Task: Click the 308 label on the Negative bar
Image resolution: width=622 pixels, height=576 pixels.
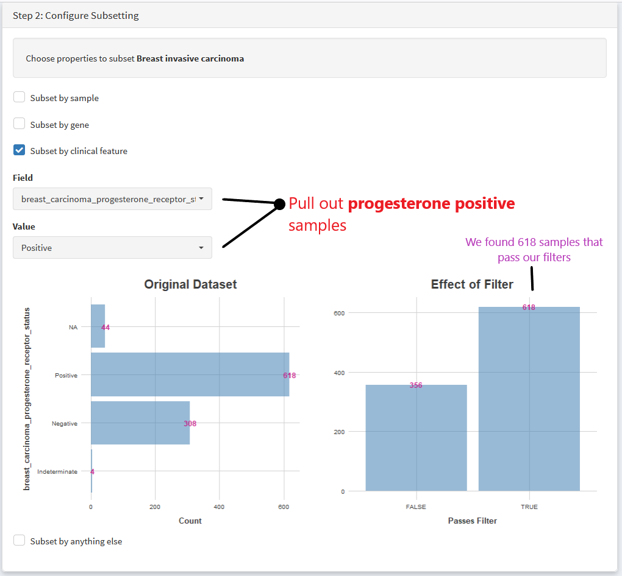Action: (x=190, y=424)
